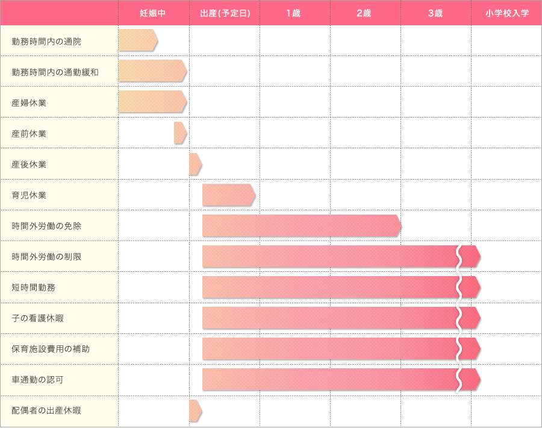This screenshot has height=428, width=542.
Task: Click the 育児休業 timeline bar
Action: (229, 195)
